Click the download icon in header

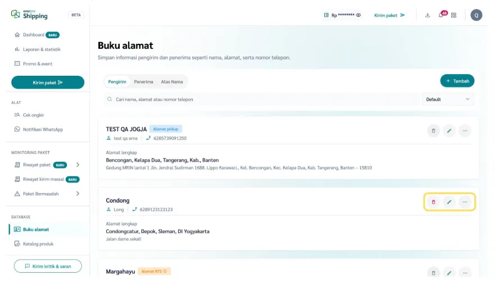coord(428,15)
